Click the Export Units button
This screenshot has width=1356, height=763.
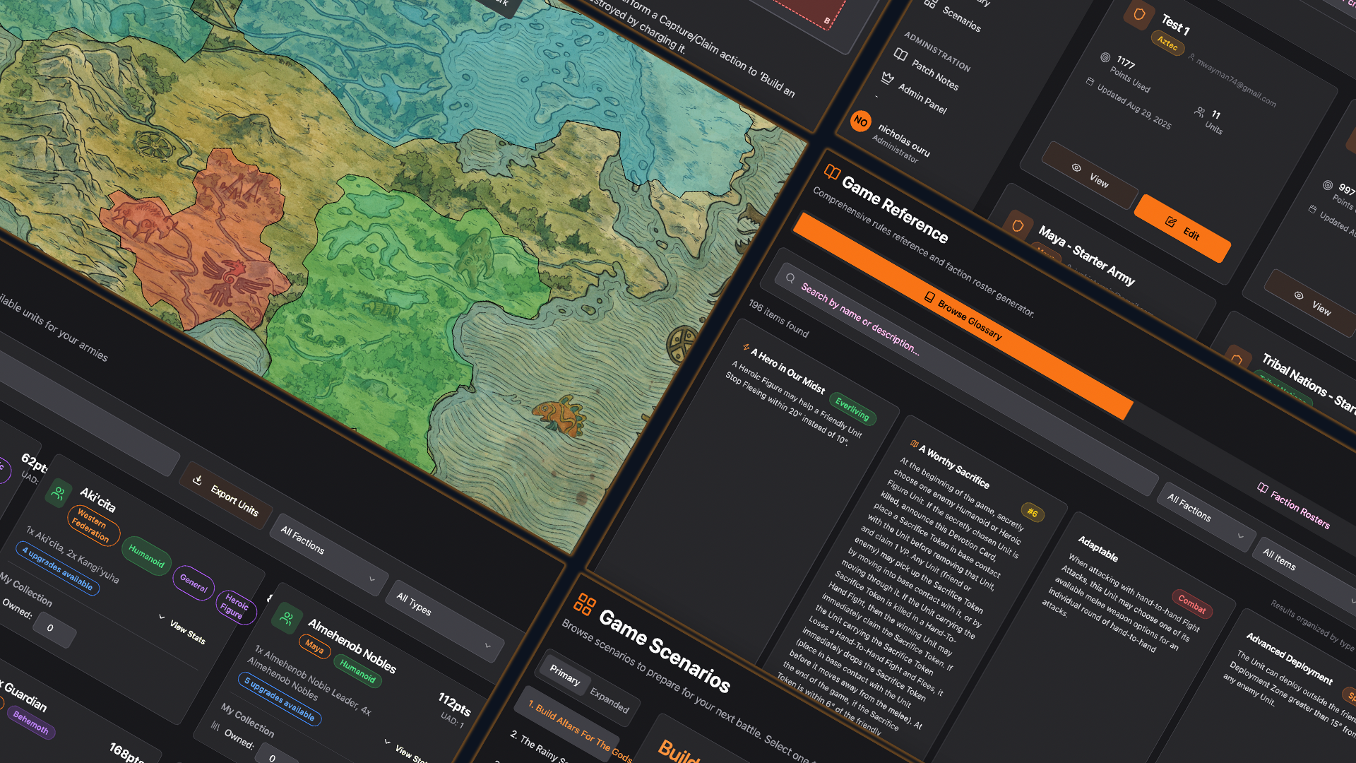coord(226,495)
